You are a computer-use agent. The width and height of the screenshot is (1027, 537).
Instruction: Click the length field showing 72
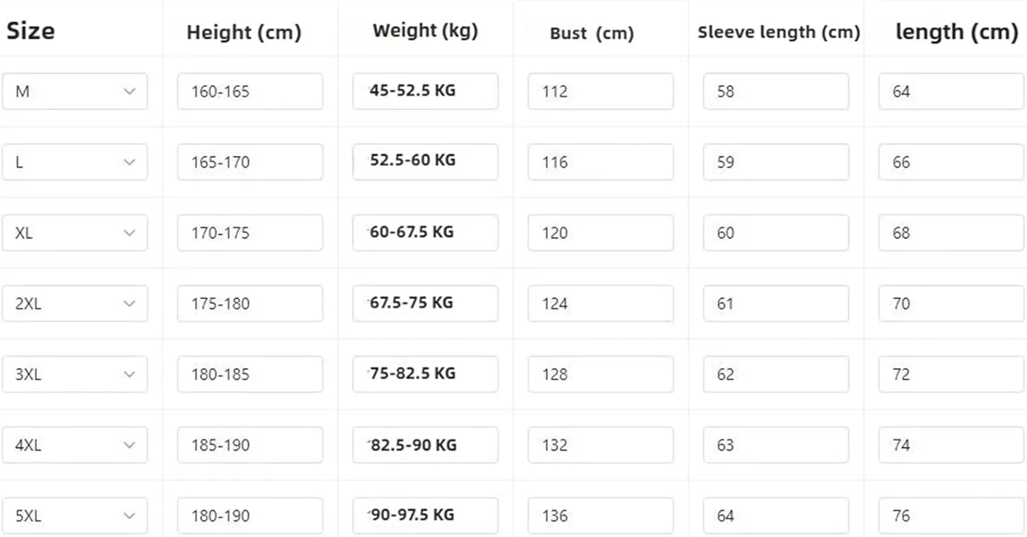952,374
